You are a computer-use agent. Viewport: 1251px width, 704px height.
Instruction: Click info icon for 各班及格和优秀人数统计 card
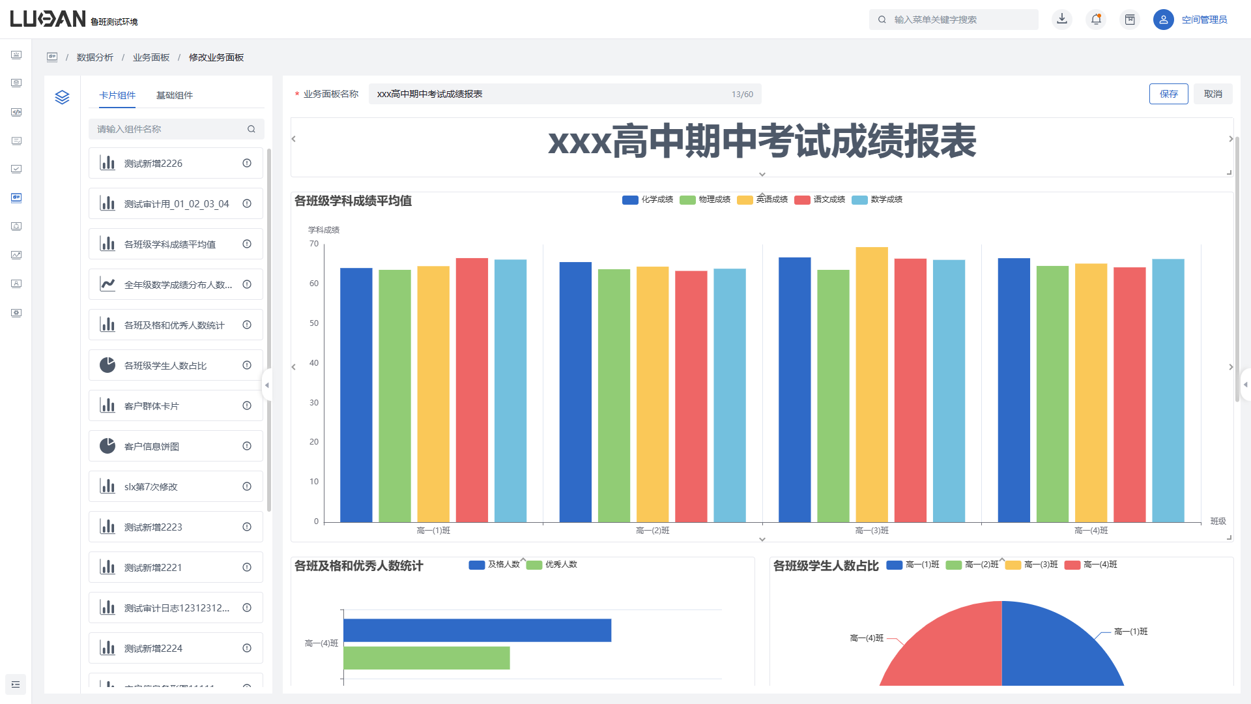point(247,325)
